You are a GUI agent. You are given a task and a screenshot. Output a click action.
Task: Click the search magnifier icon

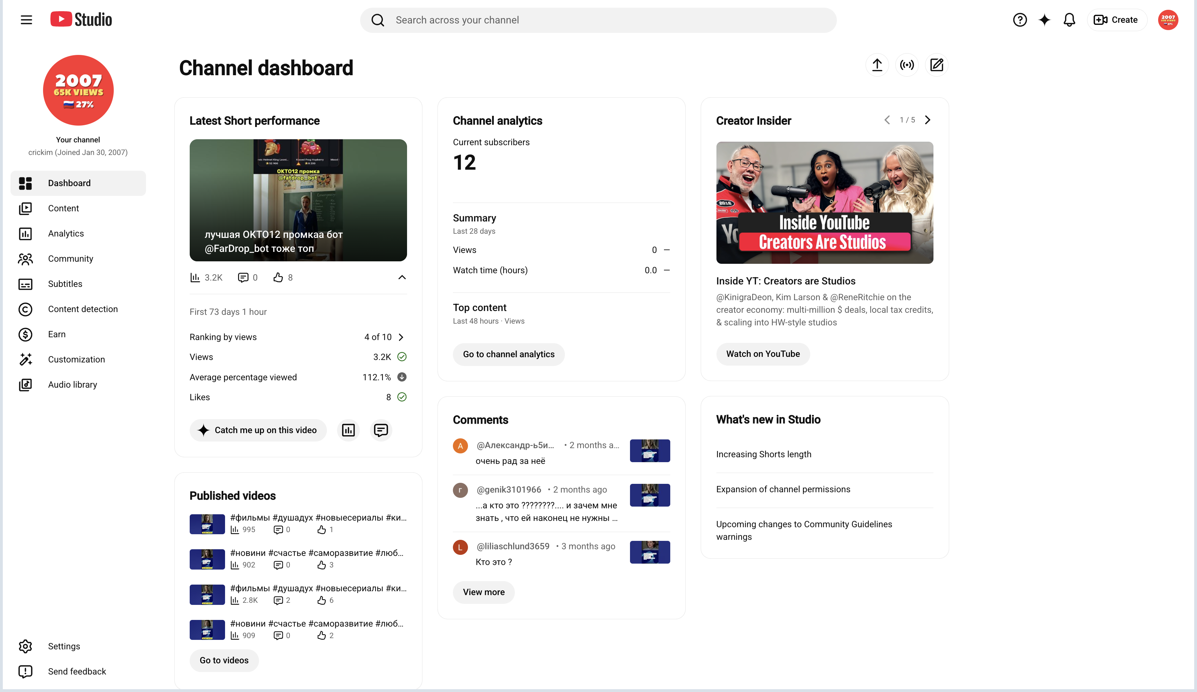coord(378,20)
